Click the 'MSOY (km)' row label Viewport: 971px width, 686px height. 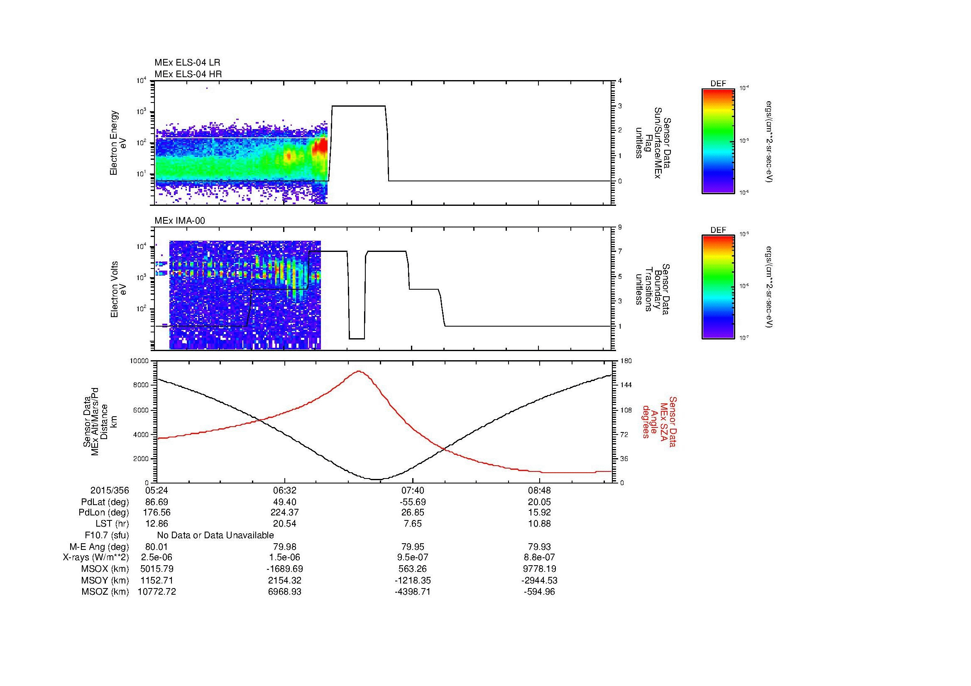(x=105, y=580)
